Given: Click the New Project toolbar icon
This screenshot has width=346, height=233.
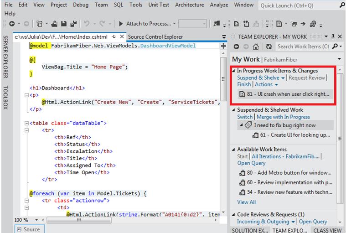Looking at the screenshot, I should click(x=40, y=24).
